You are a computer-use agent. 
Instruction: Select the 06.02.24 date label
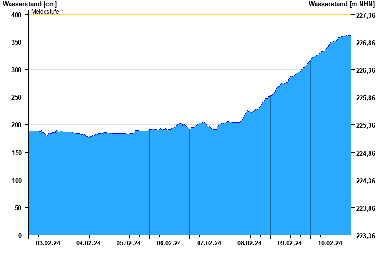pos(169,243)
